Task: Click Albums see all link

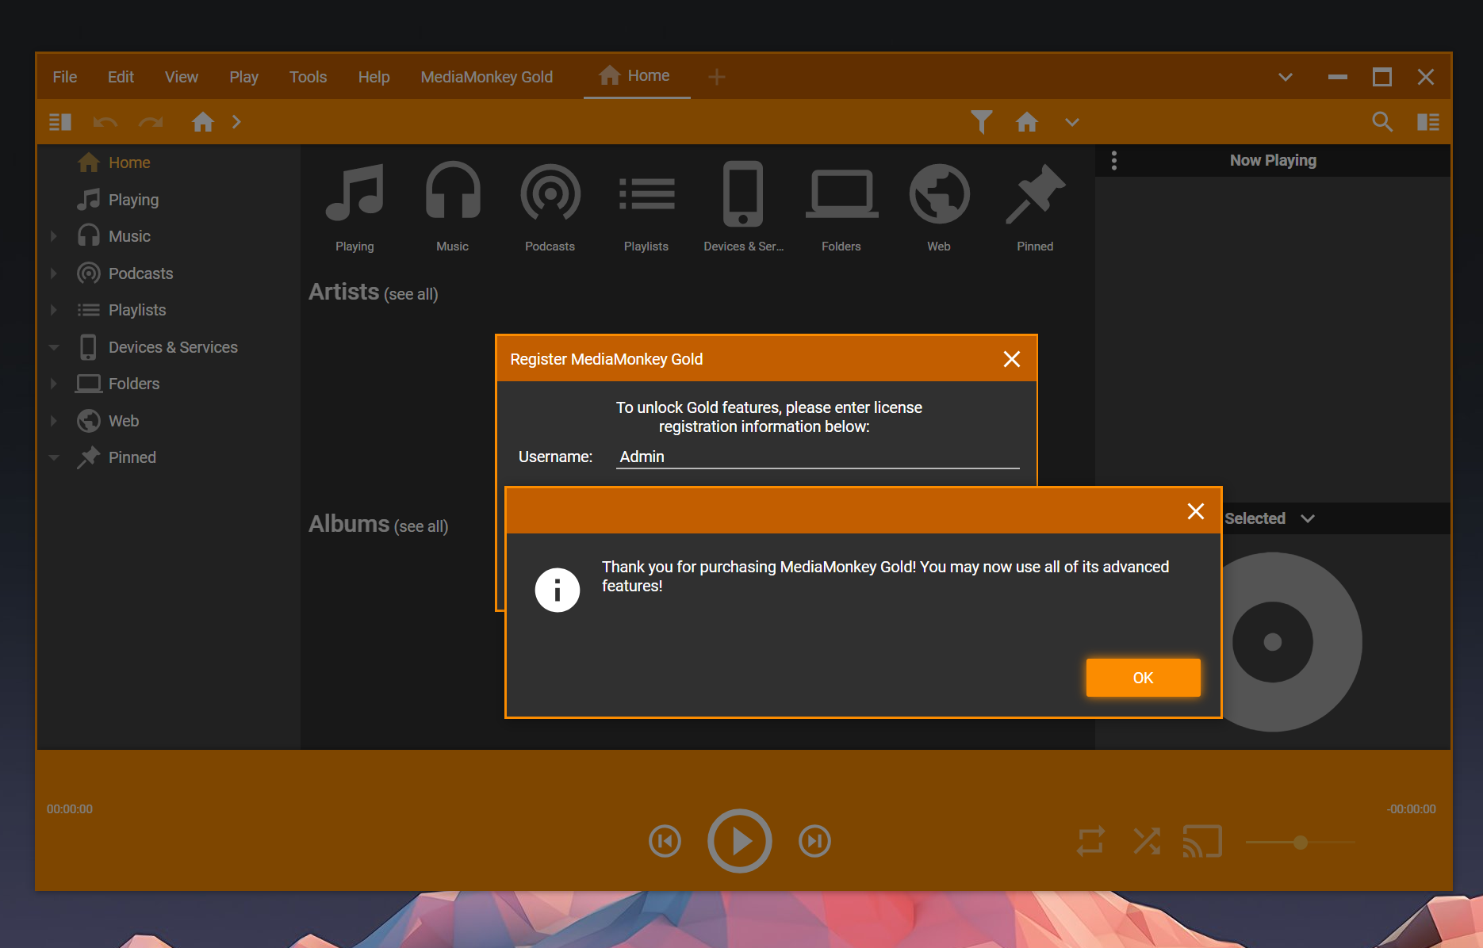Action: [421, 526]
